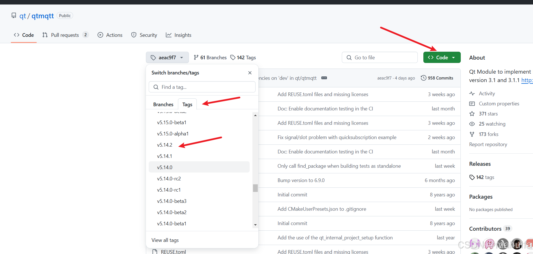Screen dimensions: 533x254
Task: Open commit 'Only call find_package when building tests'
Action: [339, 166]
